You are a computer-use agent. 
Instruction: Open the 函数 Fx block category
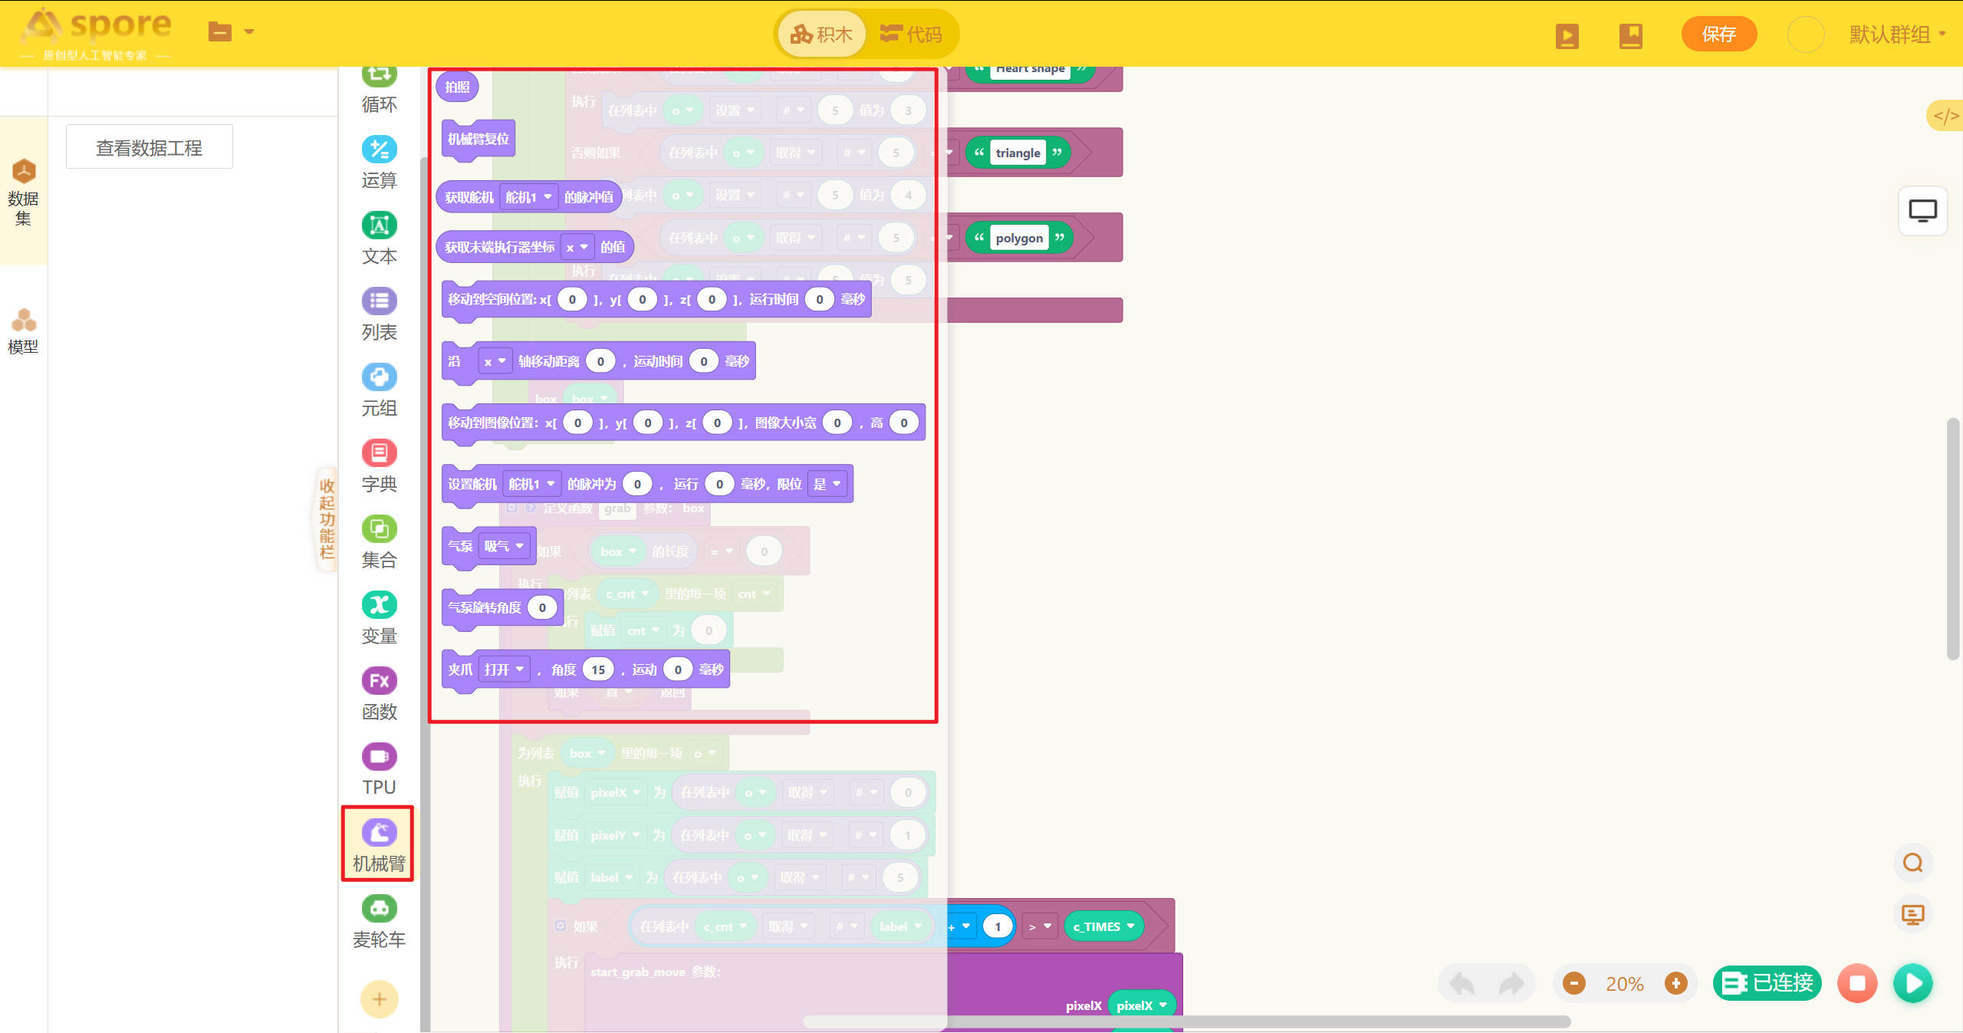379,693
